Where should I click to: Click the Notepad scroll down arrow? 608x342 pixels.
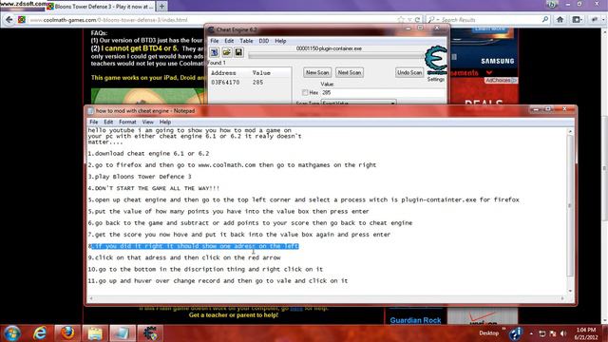point(570,291)
